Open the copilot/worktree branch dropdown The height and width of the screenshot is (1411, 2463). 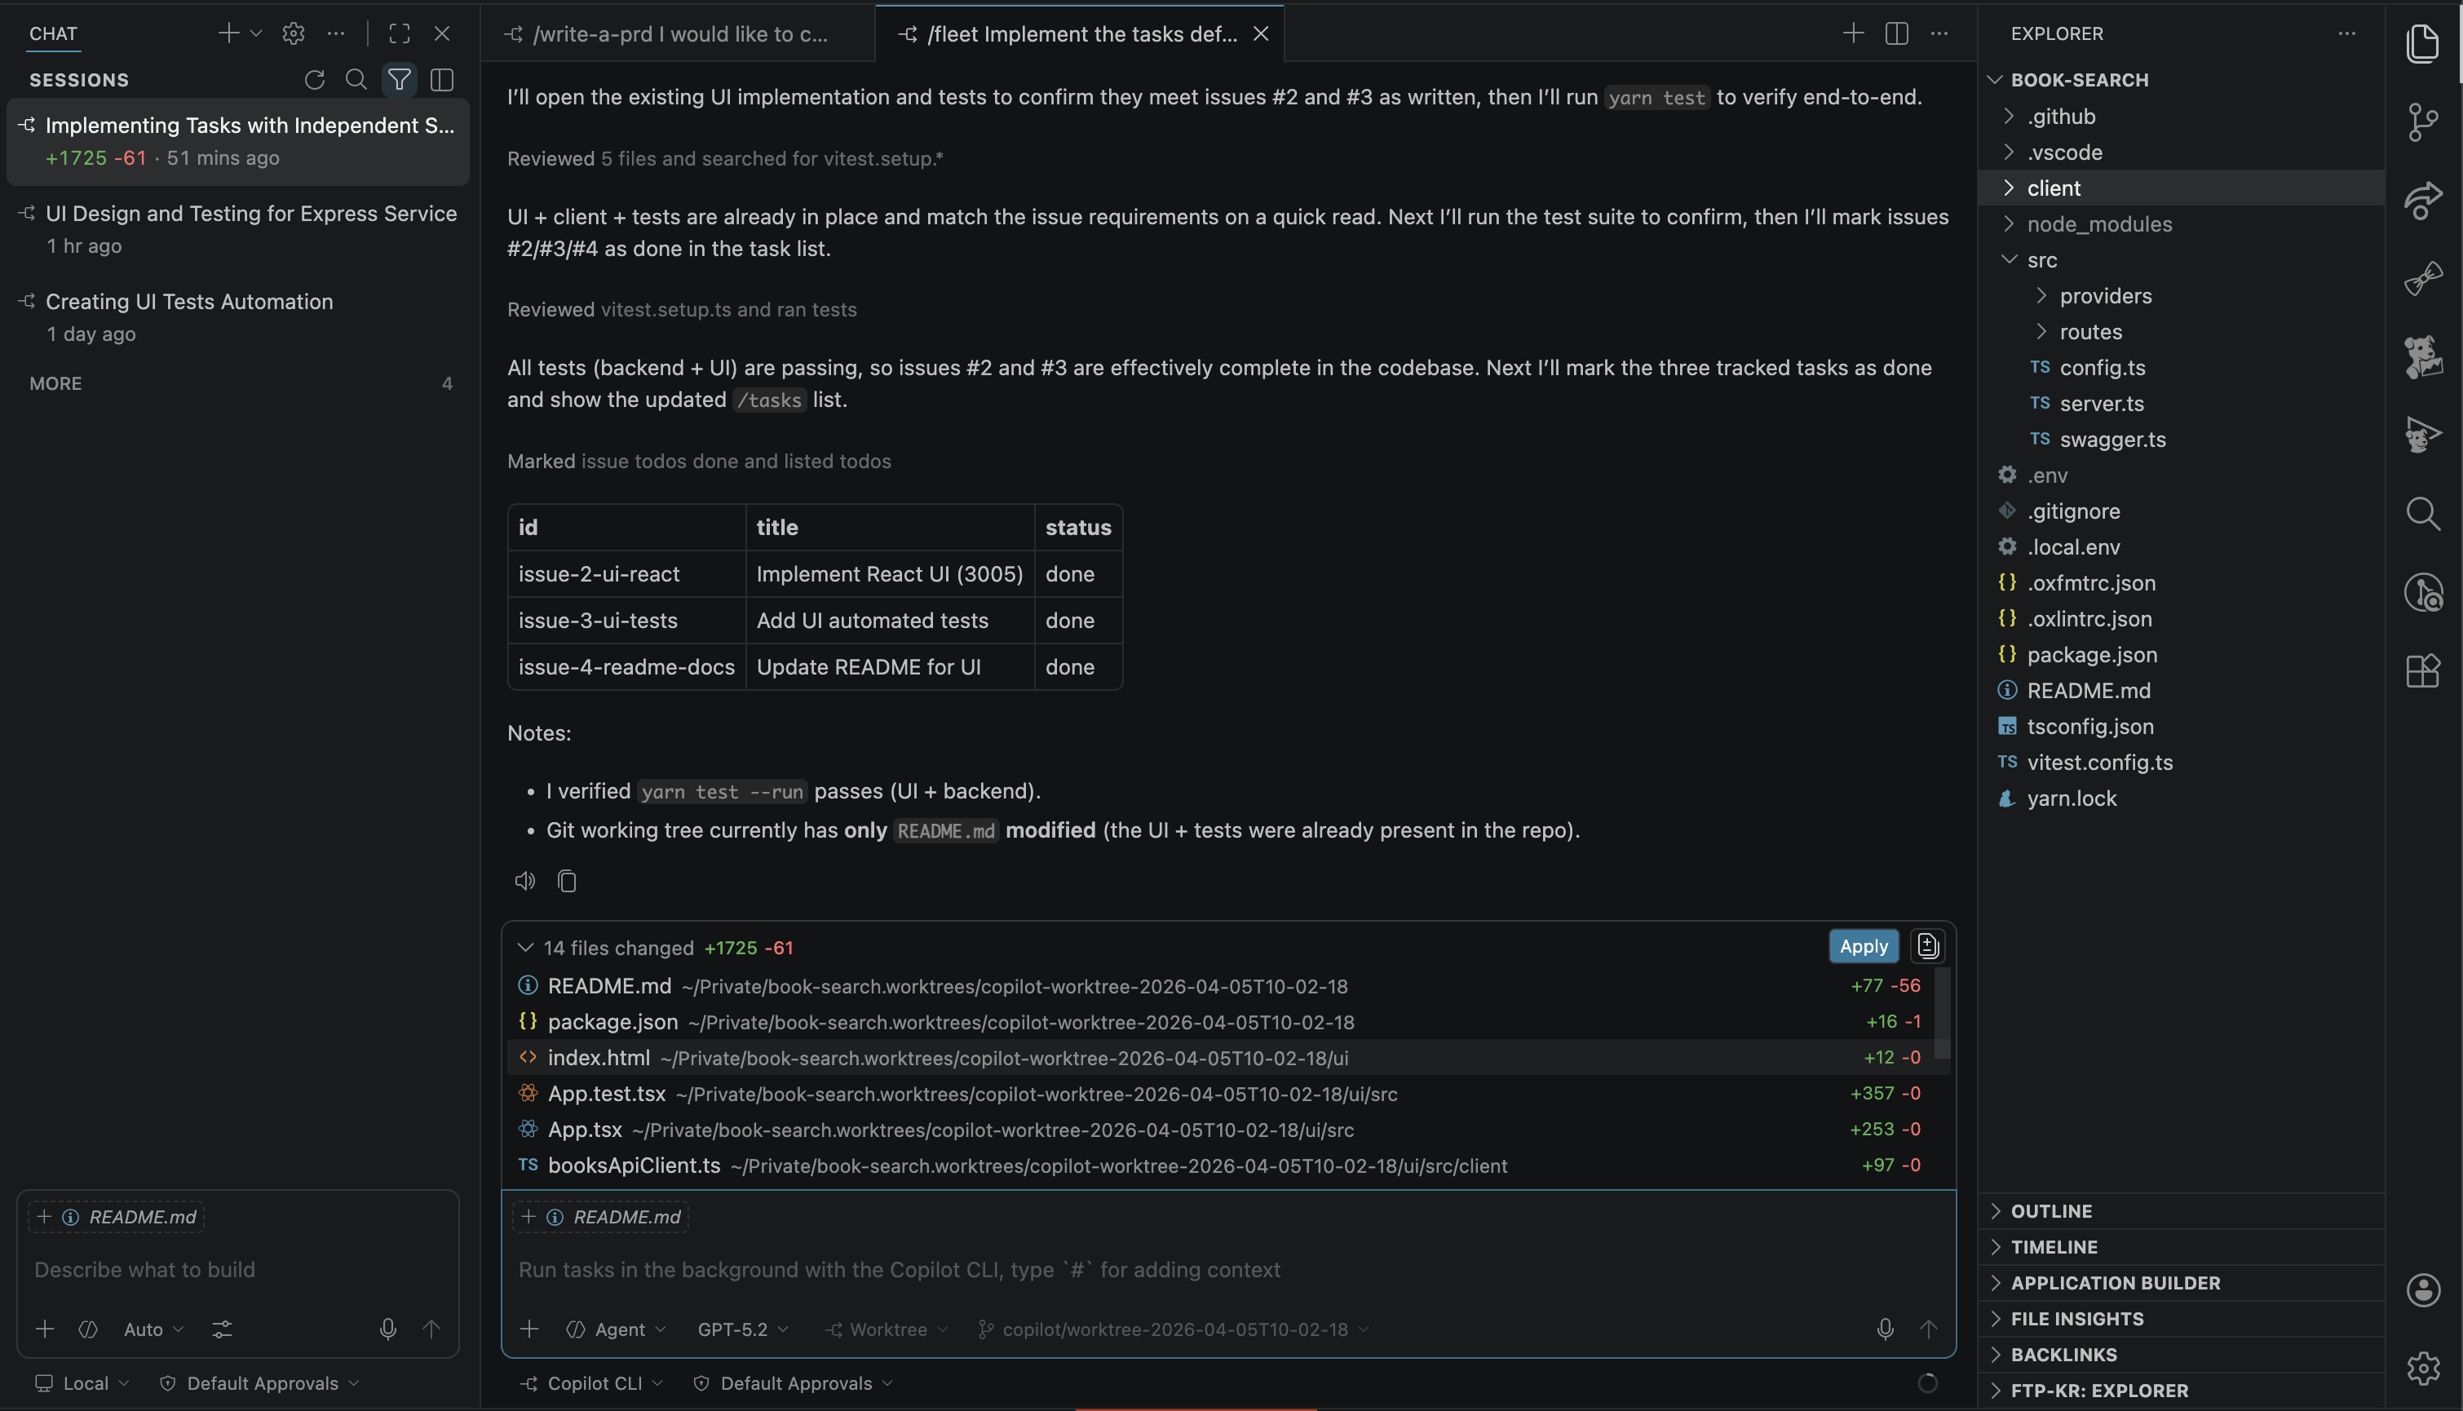(1174, 1329)
